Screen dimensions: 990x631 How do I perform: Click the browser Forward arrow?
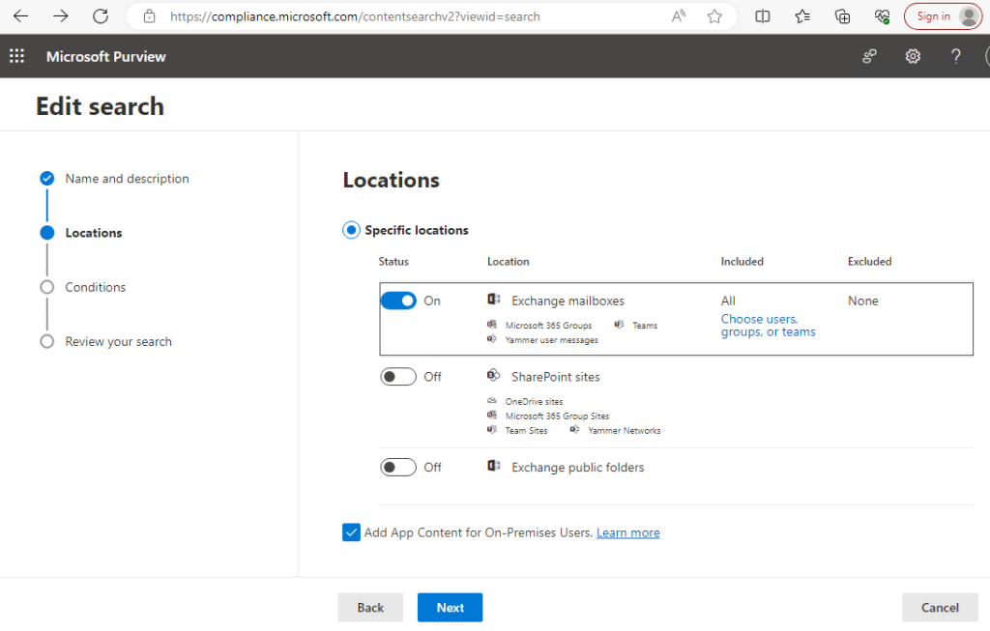click(61, 16)
